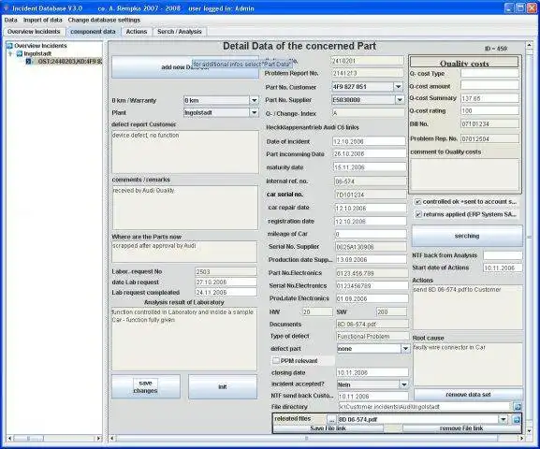Viewport: 540px width, 449px height.
Task: Click Save File link button
Action: pos(328,428)
